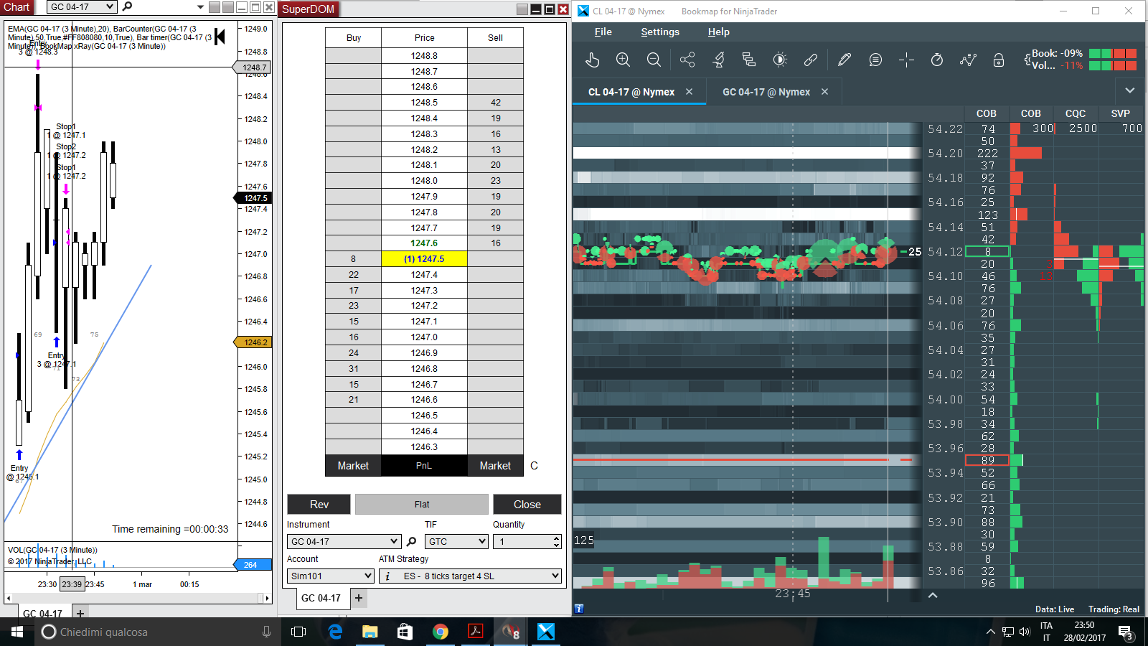Click the sell cell at price 1248.5

[x=495, y=103]
